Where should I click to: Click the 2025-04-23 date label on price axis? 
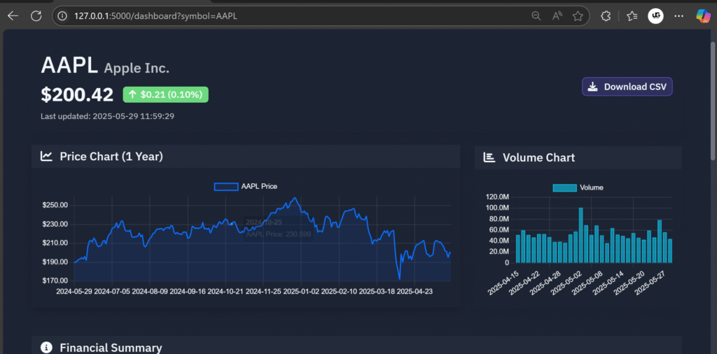[415, 290]
